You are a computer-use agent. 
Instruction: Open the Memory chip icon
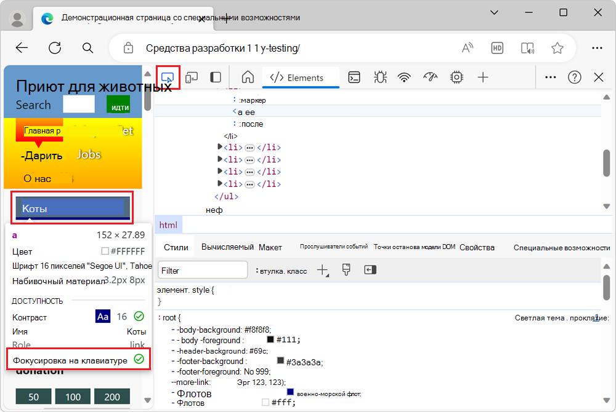click(456, 77)
